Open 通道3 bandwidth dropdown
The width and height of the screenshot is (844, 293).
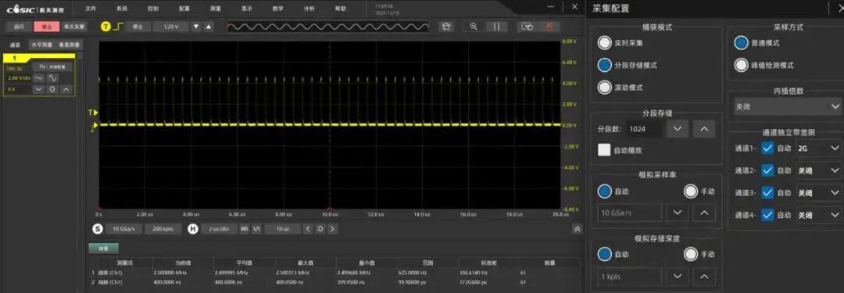tap(818, 193)
